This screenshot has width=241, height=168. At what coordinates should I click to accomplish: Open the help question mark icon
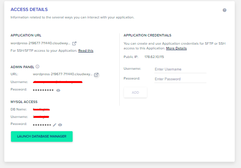click(x=225, y=10)
